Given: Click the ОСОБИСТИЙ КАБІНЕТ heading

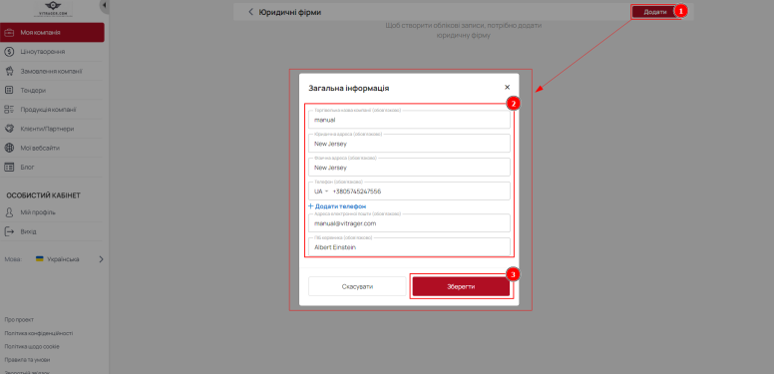Looking at the screenshot, I should (44, 195).
